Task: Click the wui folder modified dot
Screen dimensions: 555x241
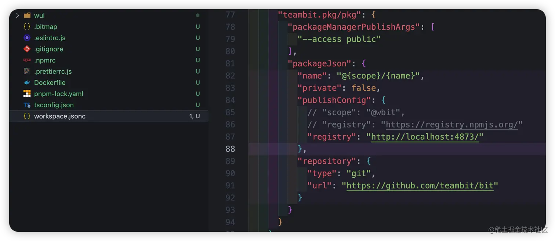Action: [197, 15]
